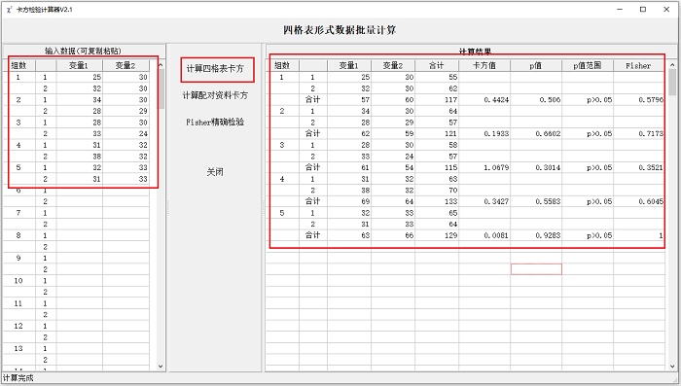Click the 输入数据(可复制粘贴) panel title
Screen dimensions: 681x386
coord(83,51)
